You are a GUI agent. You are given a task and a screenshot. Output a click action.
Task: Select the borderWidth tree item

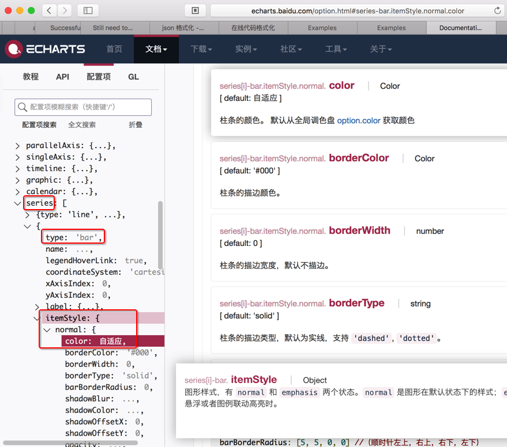tap(100, 364)
